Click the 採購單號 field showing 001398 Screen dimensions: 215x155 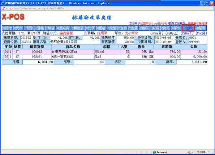[26, 38]
